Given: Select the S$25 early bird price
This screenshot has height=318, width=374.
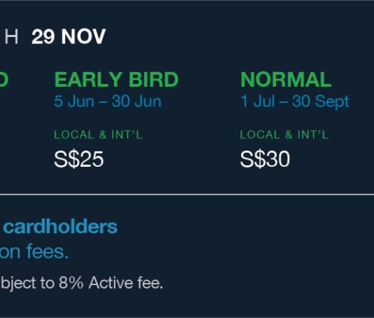Looking at the screenshot, I should click(x=78, y=159).
